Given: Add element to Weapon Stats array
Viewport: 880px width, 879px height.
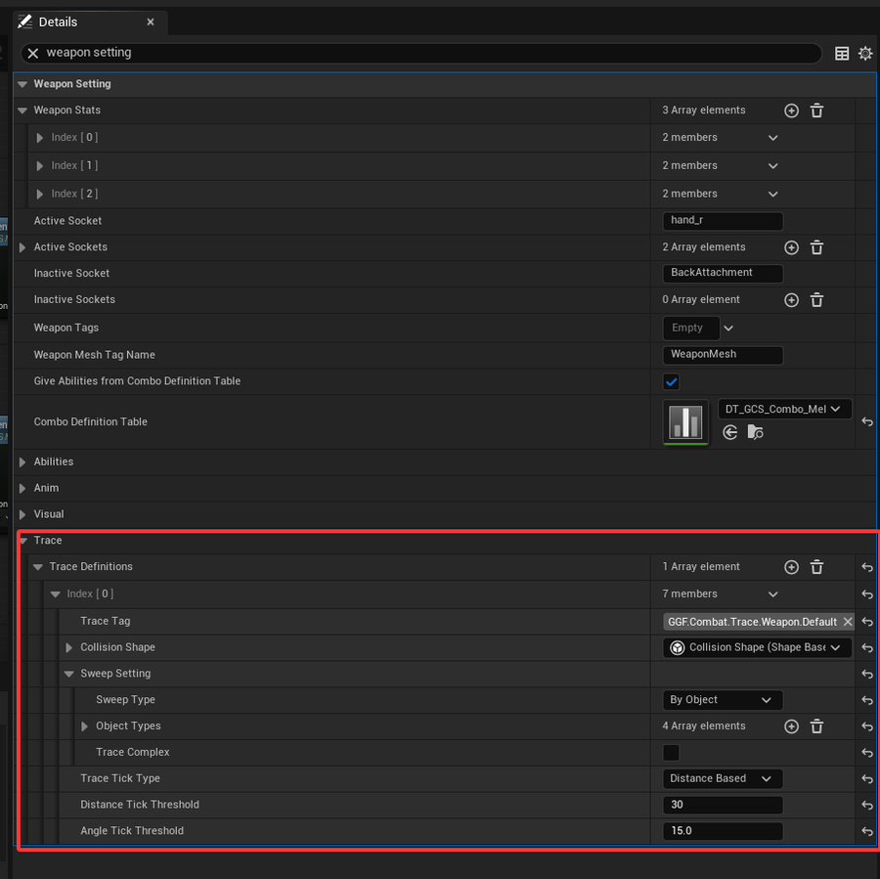Looking at the screenshot, I should (x=791, y=110).
